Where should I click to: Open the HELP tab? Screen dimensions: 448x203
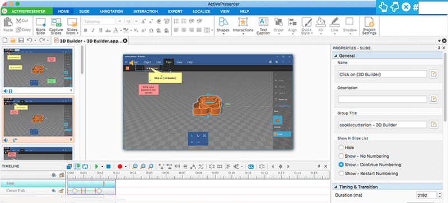coord(244,11)
